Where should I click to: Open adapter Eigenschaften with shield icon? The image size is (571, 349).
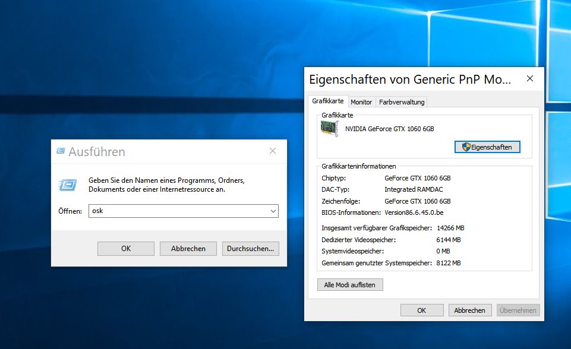487,147
